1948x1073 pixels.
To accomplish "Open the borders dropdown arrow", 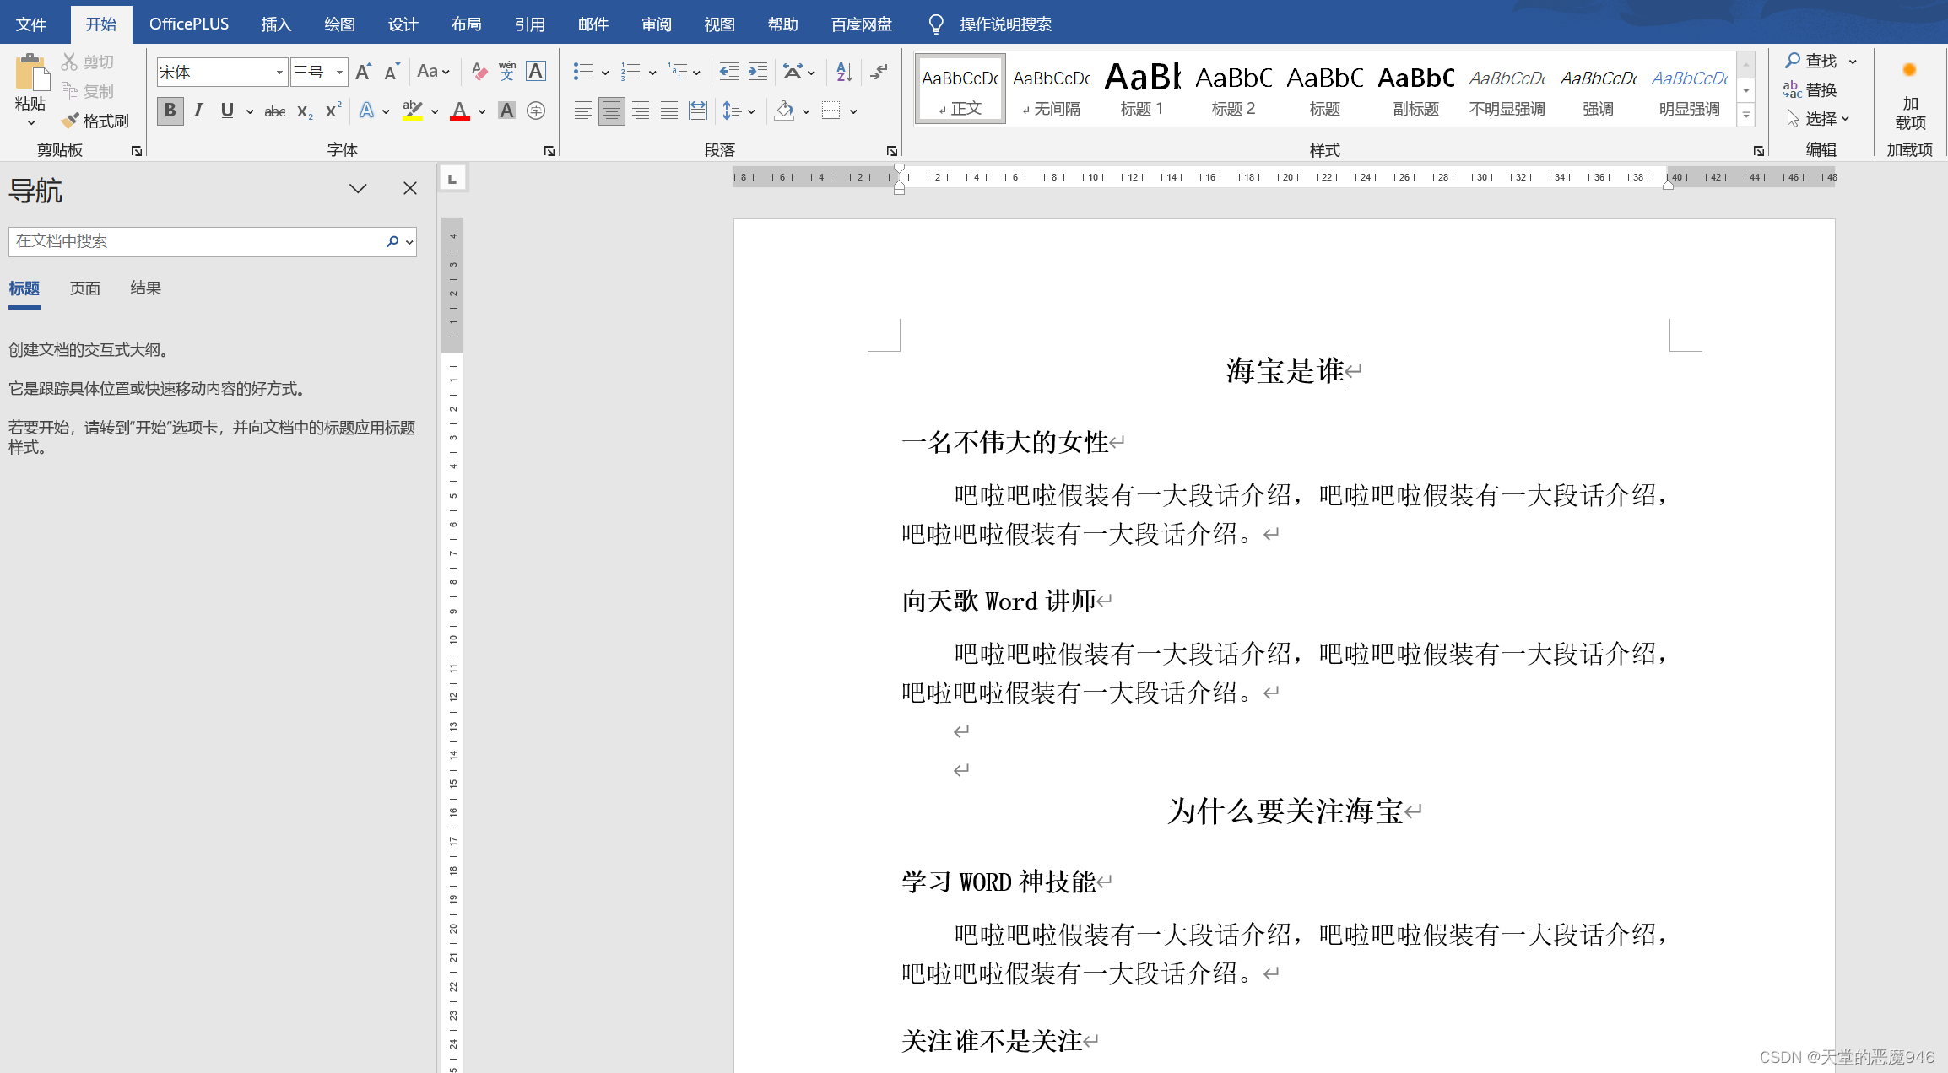I will (x=853, y=111).
